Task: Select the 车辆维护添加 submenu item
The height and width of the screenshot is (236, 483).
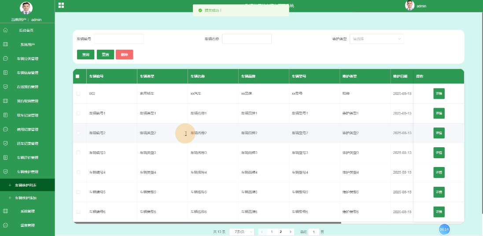Action: click(27, 198)
